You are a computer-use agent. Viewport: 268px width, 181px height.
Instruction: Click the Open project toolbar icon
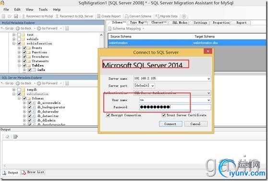click(10, 16)
